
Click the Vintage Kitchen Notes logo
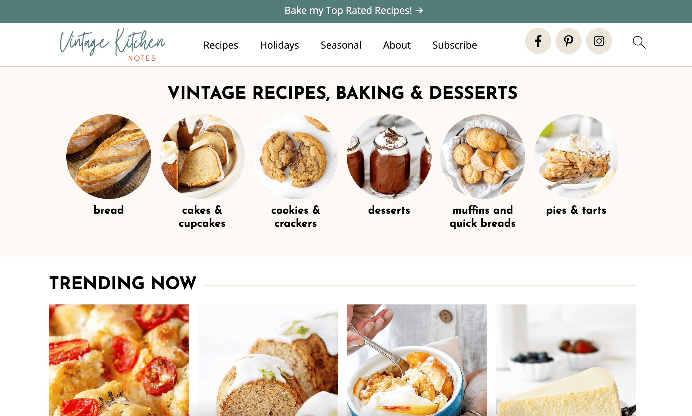pos(112,45)
